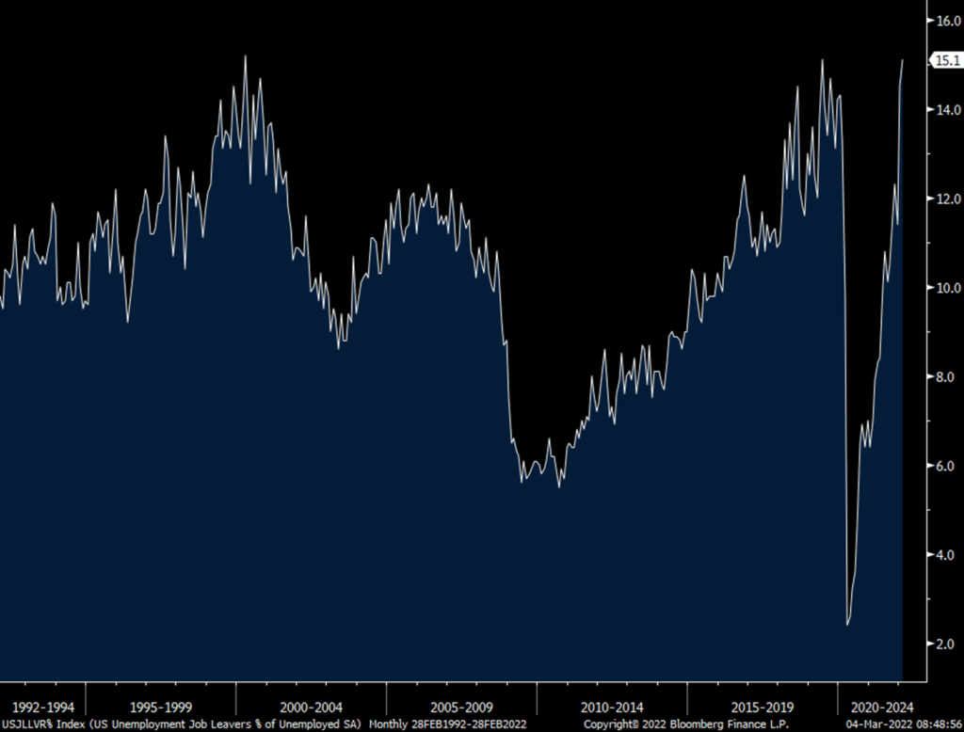Image resolution: width=964 pixels, height=732 pixels.
Task: Select the 2005-2009 time axis label
Action: (x=461, y=708)
